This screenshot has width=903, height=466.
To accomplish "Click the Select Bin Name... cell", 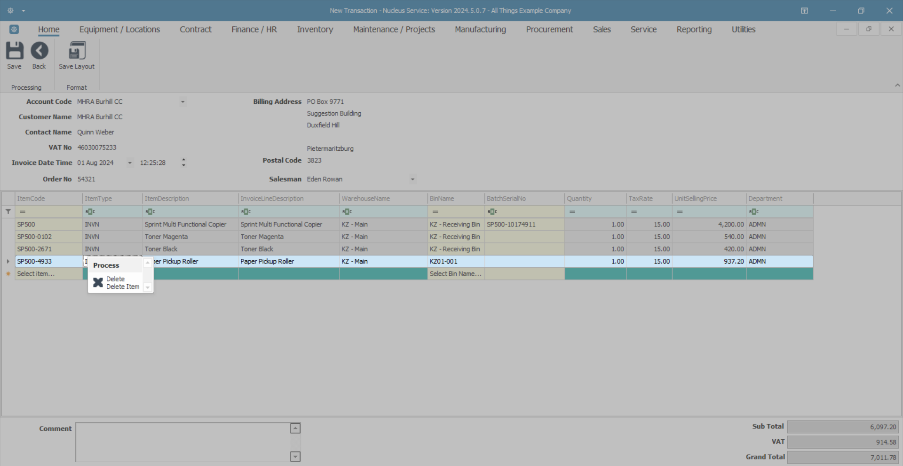I will [x=456, y=274].
